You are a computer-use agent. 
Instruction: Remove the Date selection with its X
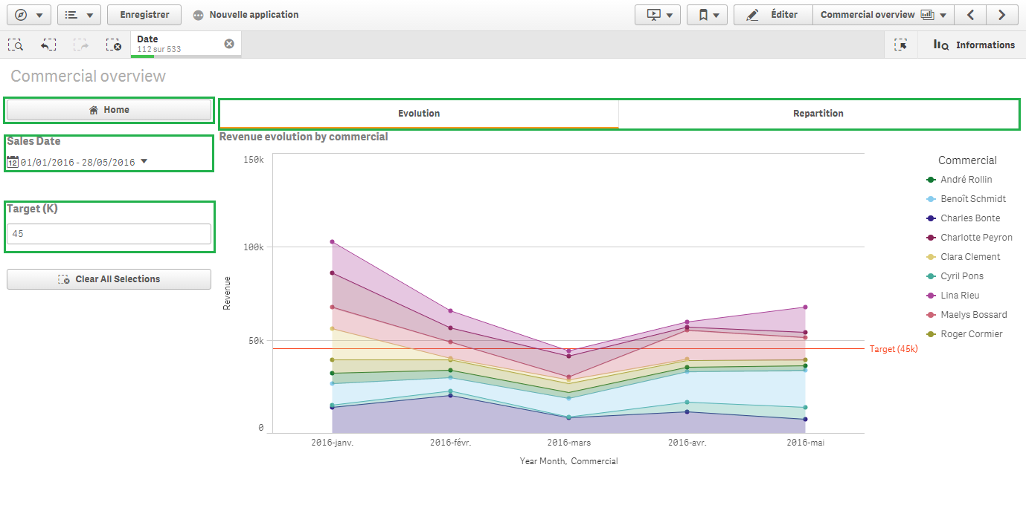click(229, 44)
